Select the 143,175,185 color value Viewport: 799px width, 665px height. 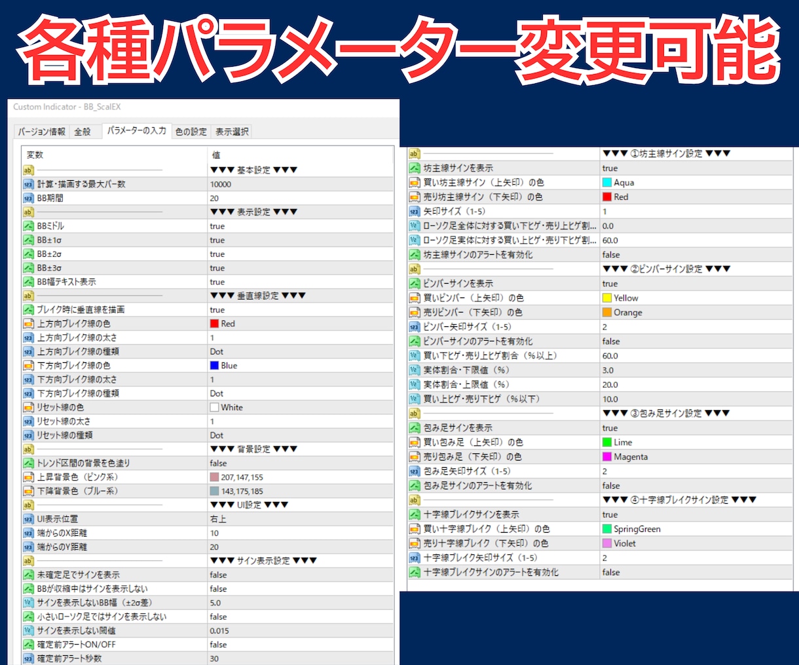pos(242,491)
